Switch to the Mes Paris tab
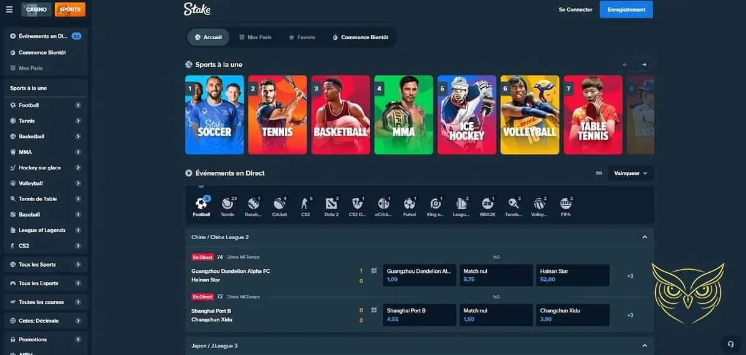The width and height of the screenshot is (746, 355). point(255,37)
